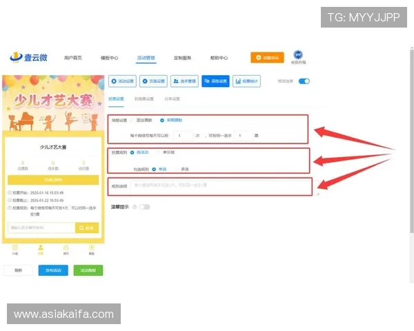Image resolution: width=414 pixels, height=331 pixels.
Task: Click the yellow 搜索 button in preview
Action: point(87,228)
